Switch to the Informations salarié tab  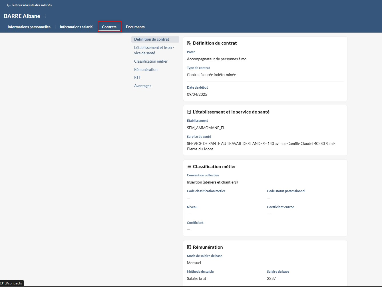click(x=76, y=27)
